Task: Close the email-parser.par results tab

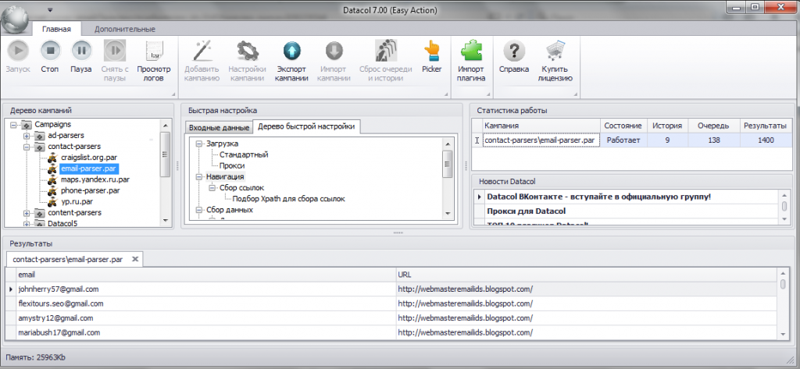Action: 134,260
